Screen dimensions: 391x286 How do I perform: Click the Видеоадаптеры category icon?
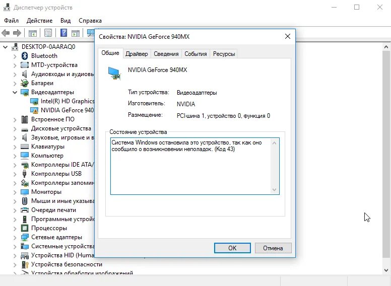click(24, 92)
